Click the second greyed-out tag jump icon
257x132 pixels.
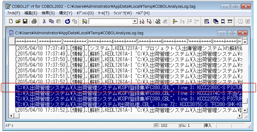pyautogui.click(x=190, y=21)
